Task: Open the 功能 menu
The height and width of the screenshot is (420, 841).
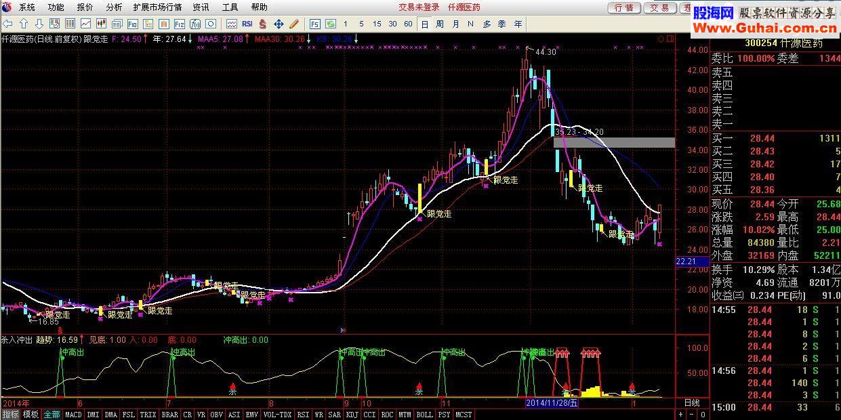Action: (56, 7)
